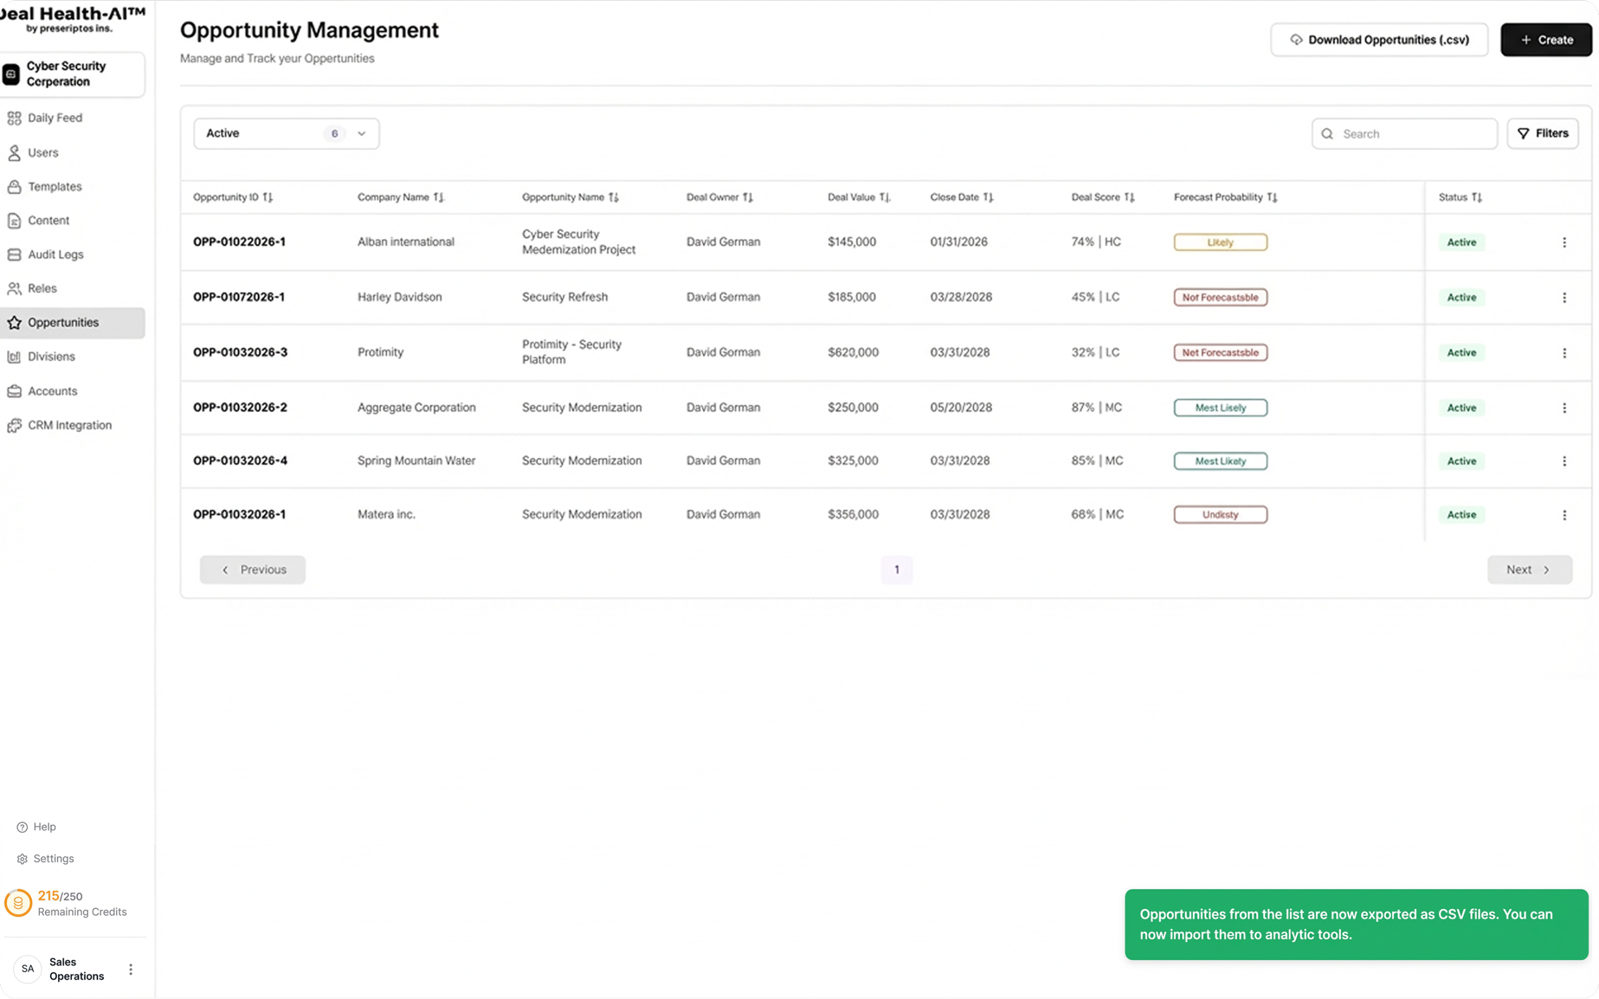Open the Accounts menu item

(52, 391)
